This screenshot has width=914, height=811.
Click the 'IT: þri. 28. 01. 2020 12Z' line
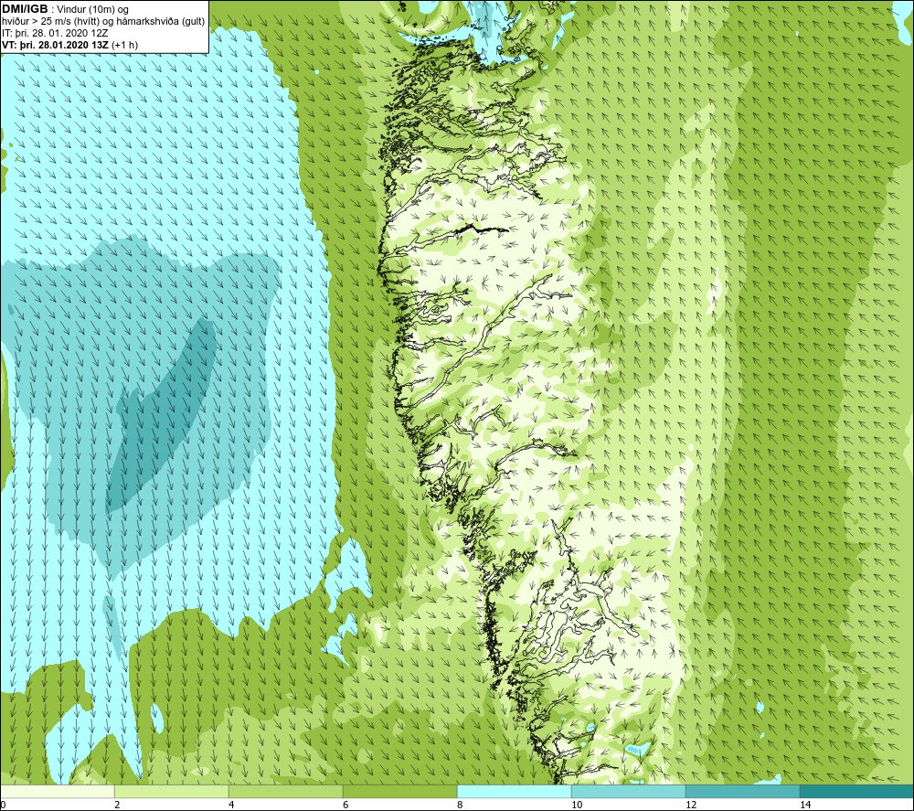tap(54, 33)
